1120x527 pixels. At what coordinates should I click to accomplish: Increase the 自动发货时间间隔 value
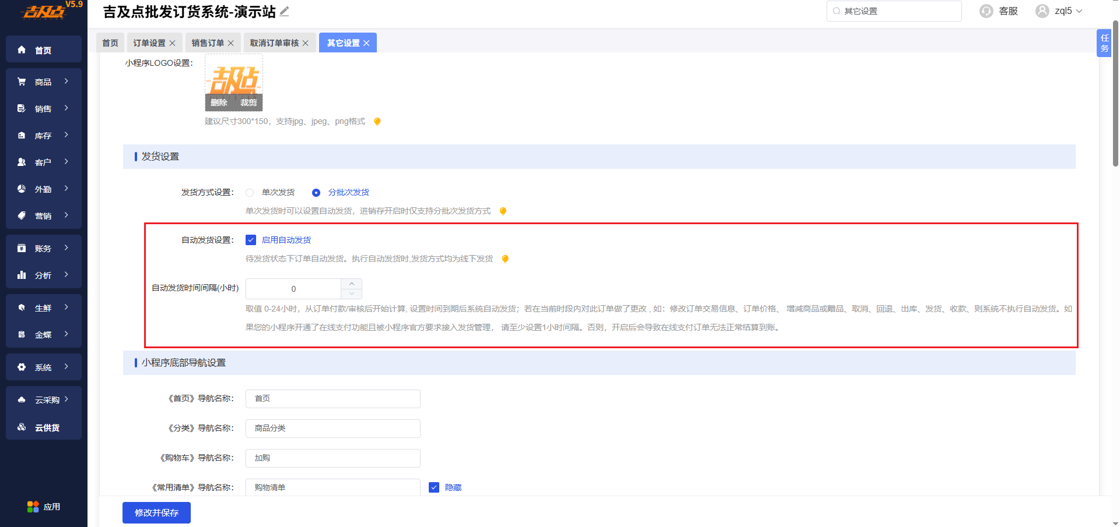[x=352, y=284]
